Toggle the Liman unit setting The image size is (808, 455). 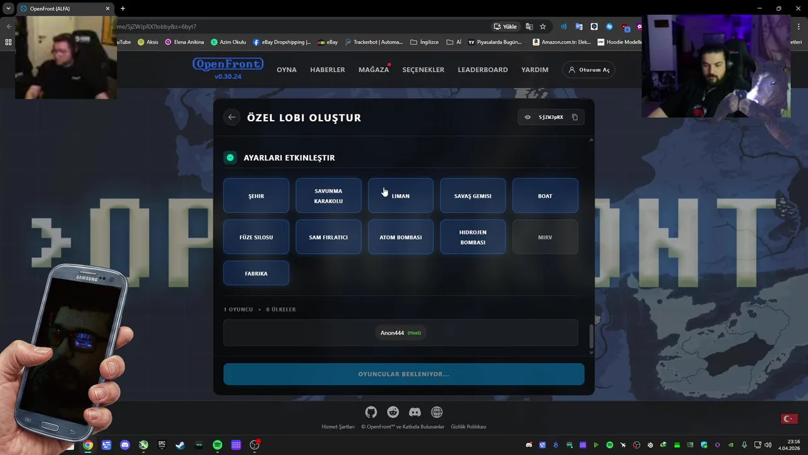click(401, 196)
